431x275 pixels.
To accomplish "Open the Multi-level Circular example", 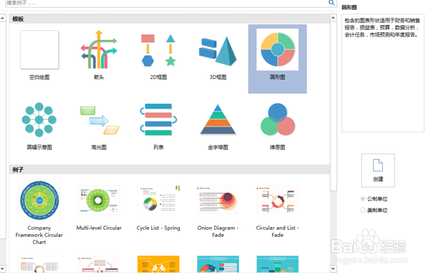I will [99, 200].
